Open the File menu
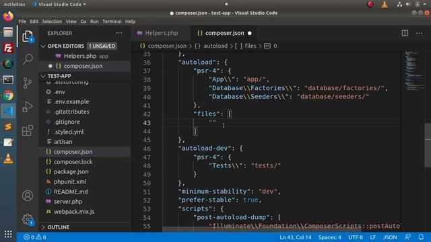 pyautogui.click(x=22, y=22)
